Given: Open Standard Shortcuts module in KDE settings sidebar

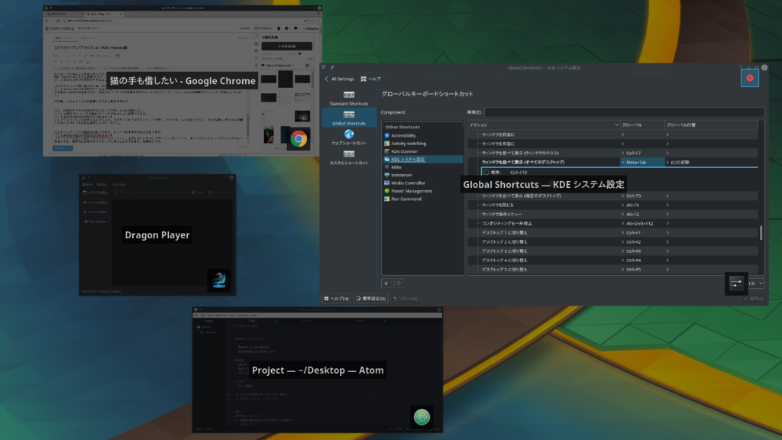Looking at the screenshot, I should point(348,98).
